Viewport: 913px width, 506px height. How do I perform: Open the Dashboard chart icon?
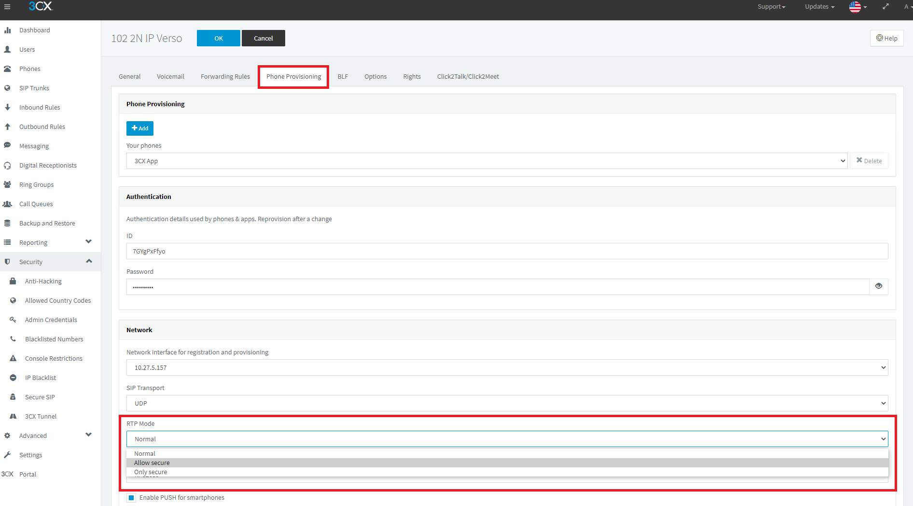[x=8, y=30]
